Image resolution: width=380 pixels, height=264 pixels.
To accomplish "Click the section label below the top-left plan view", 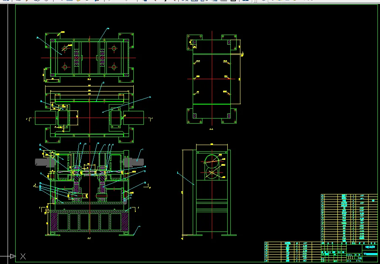I will (89, 79).
